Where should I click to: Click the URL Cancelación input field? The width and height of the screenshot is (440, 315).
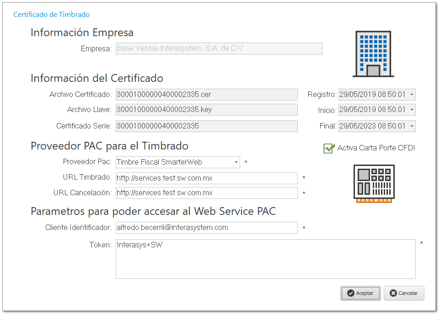[207, 193]
